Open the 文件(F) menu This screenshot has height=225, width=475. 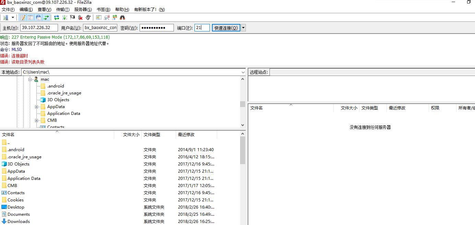pos(8,10)
